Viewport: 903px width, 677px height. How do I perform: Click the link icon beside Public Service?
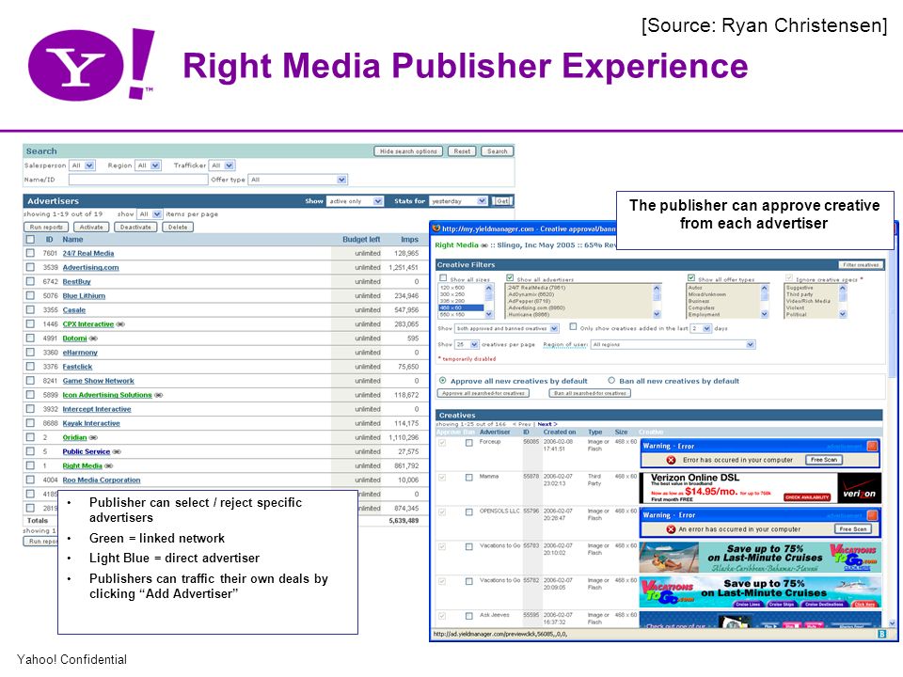coord(117,452)
